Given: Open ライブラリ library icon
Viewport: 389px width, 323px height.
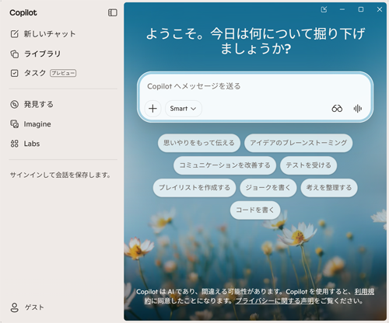Looking at the screenshot, I should [15, 54].
